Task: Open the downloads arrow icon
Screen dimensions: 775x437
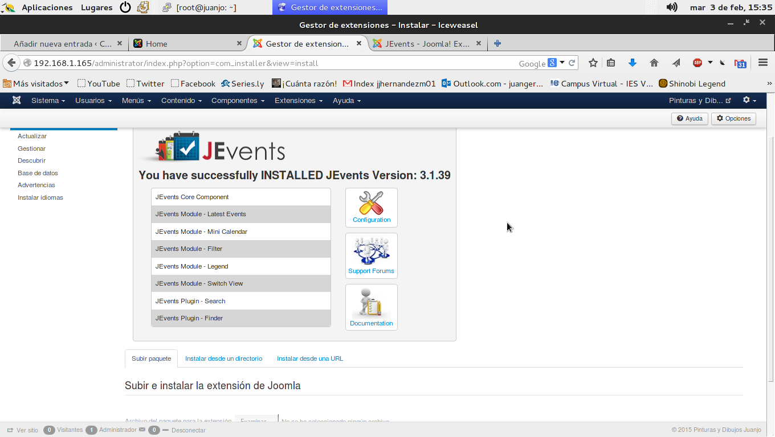Action: 632,63
